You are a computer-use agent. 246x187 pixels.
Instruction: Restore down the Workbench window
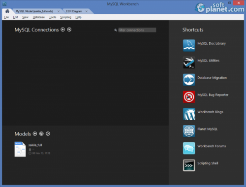[x=230, y=2]
